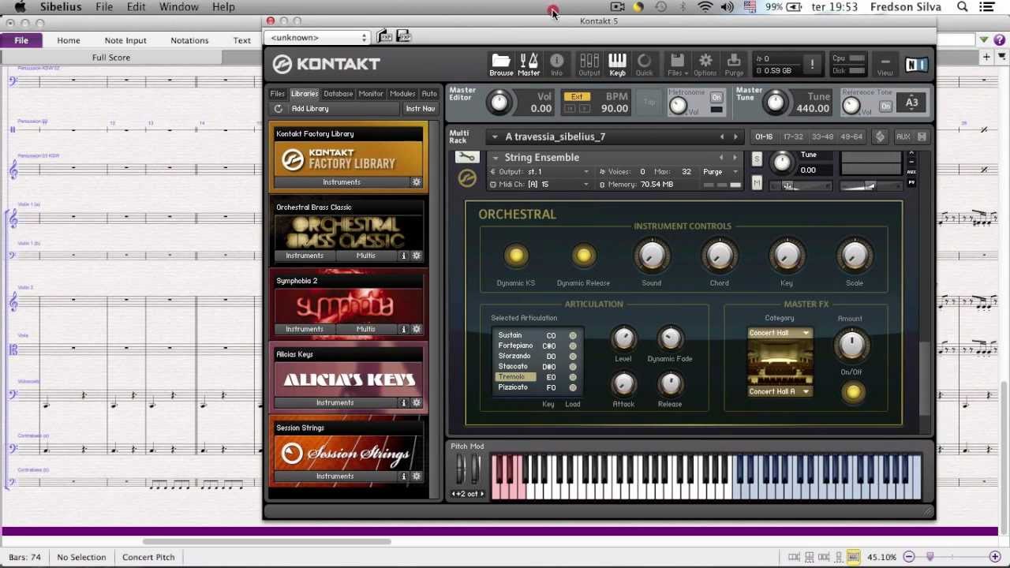Open macOS volume menu icon
This screenshot has height=568, width=1010.
728,7
